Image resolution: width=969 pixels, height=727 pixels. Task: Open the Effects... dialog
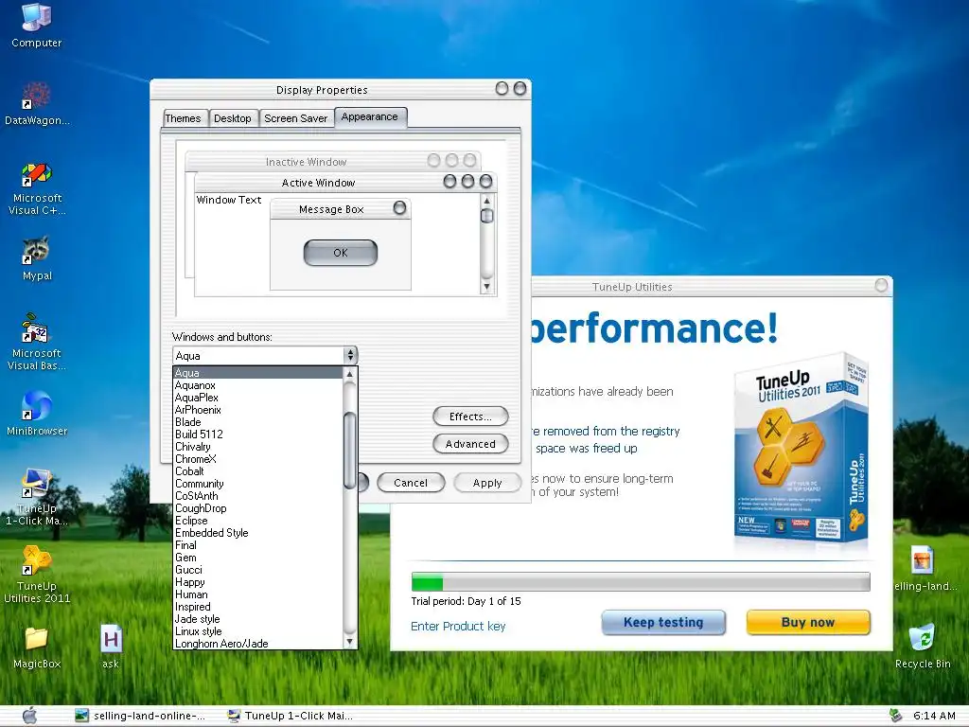click(470, 417)
